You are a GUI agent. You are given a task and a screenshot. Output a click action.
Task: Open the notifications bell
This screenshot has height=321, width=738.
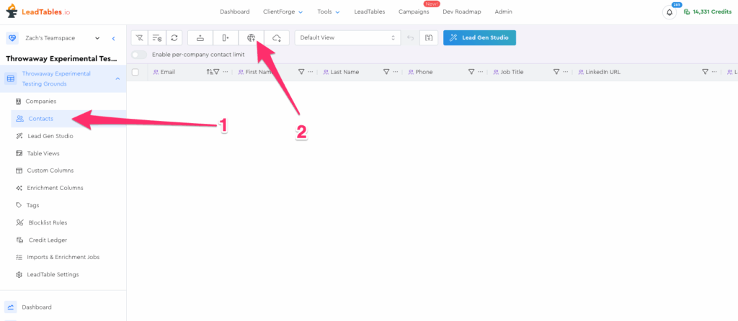tap(670, 12)
